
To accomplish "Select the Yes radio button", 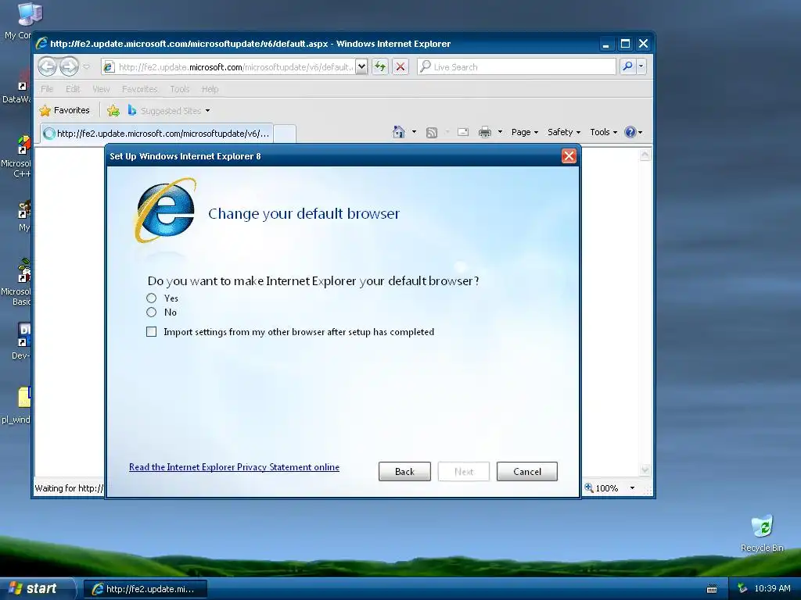I will 151,298.
